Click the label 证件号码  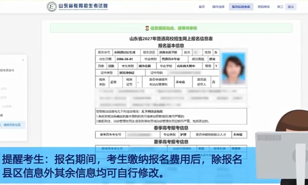click(157, 73)
